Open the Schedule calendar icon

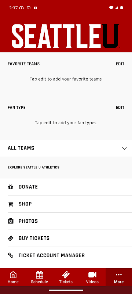pos(40,275)
